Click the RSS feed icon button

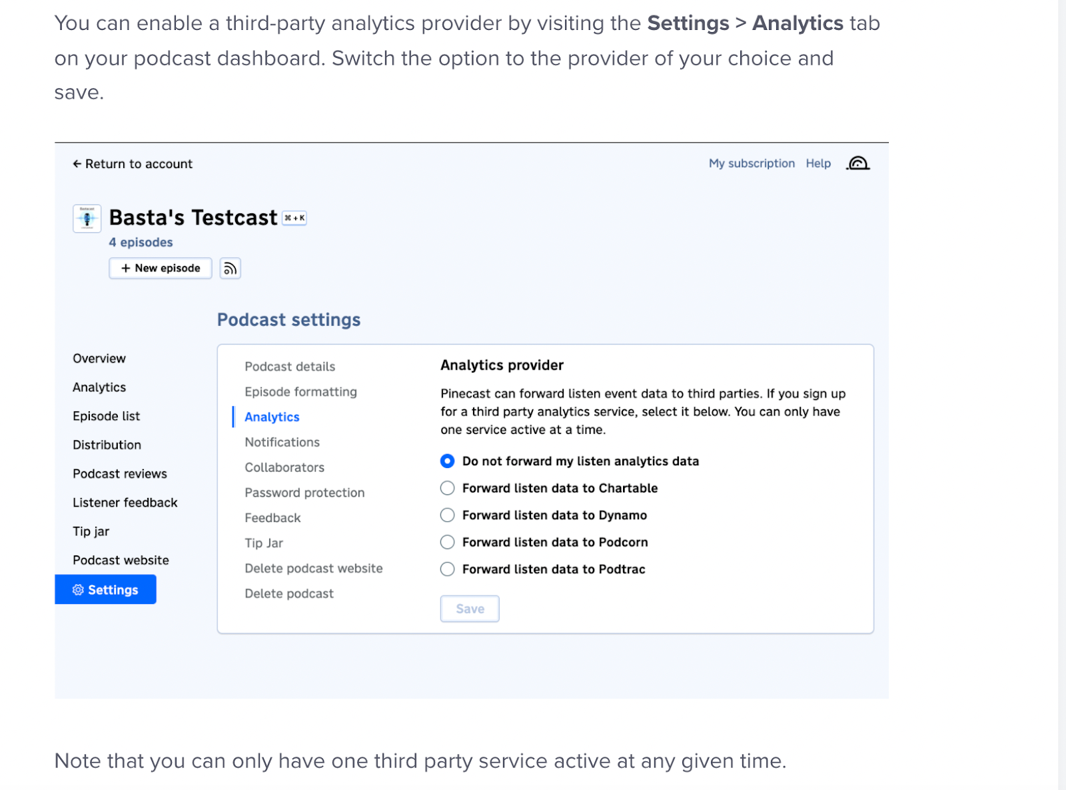pos(230,269)
